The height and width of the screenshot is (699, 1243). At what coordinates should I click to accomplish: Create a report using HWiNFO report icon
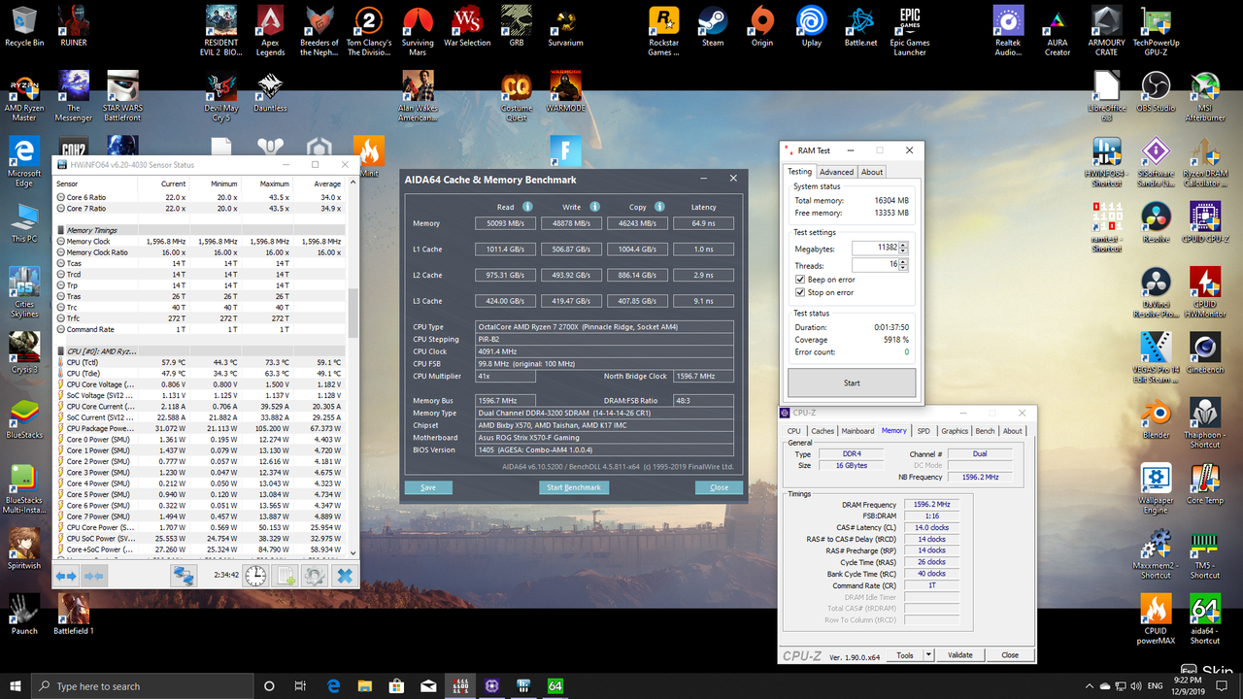point(284,575)
